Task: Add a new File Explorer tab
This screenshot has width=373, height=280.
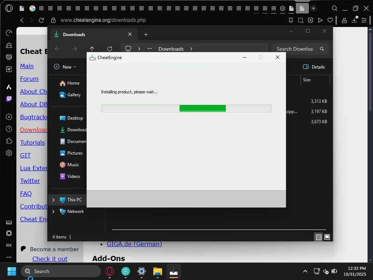Action: pos(146,35)
